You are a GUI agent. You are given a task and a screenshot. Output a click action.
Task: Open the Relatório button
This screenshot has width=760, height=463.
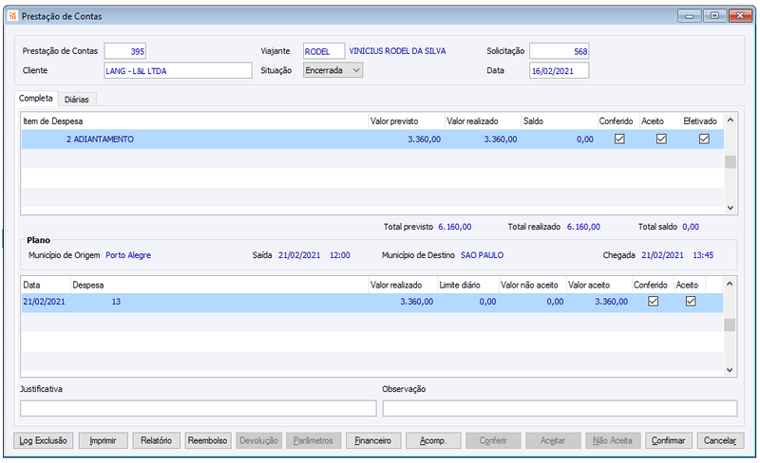pos(156,441)
